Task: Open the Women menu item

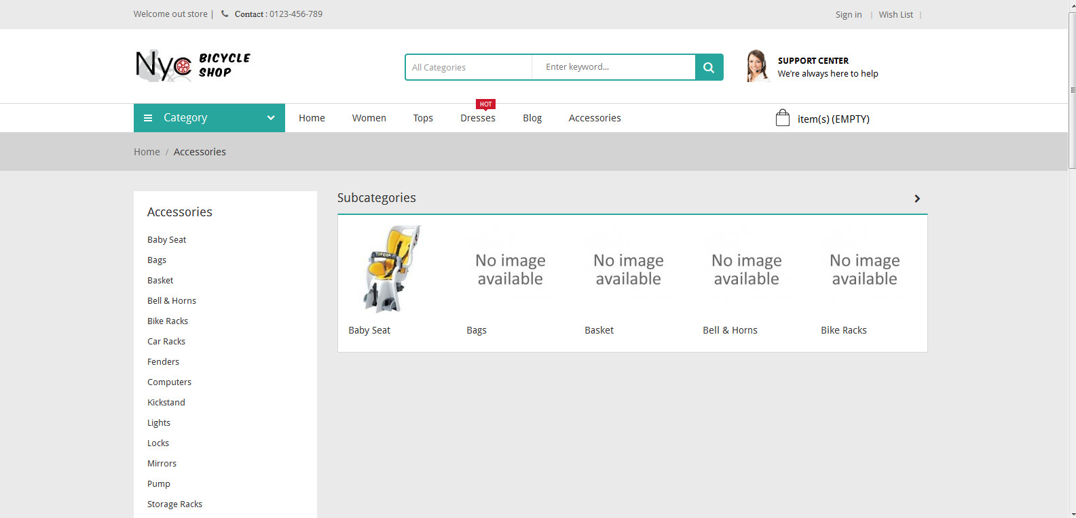Action: 369,118
